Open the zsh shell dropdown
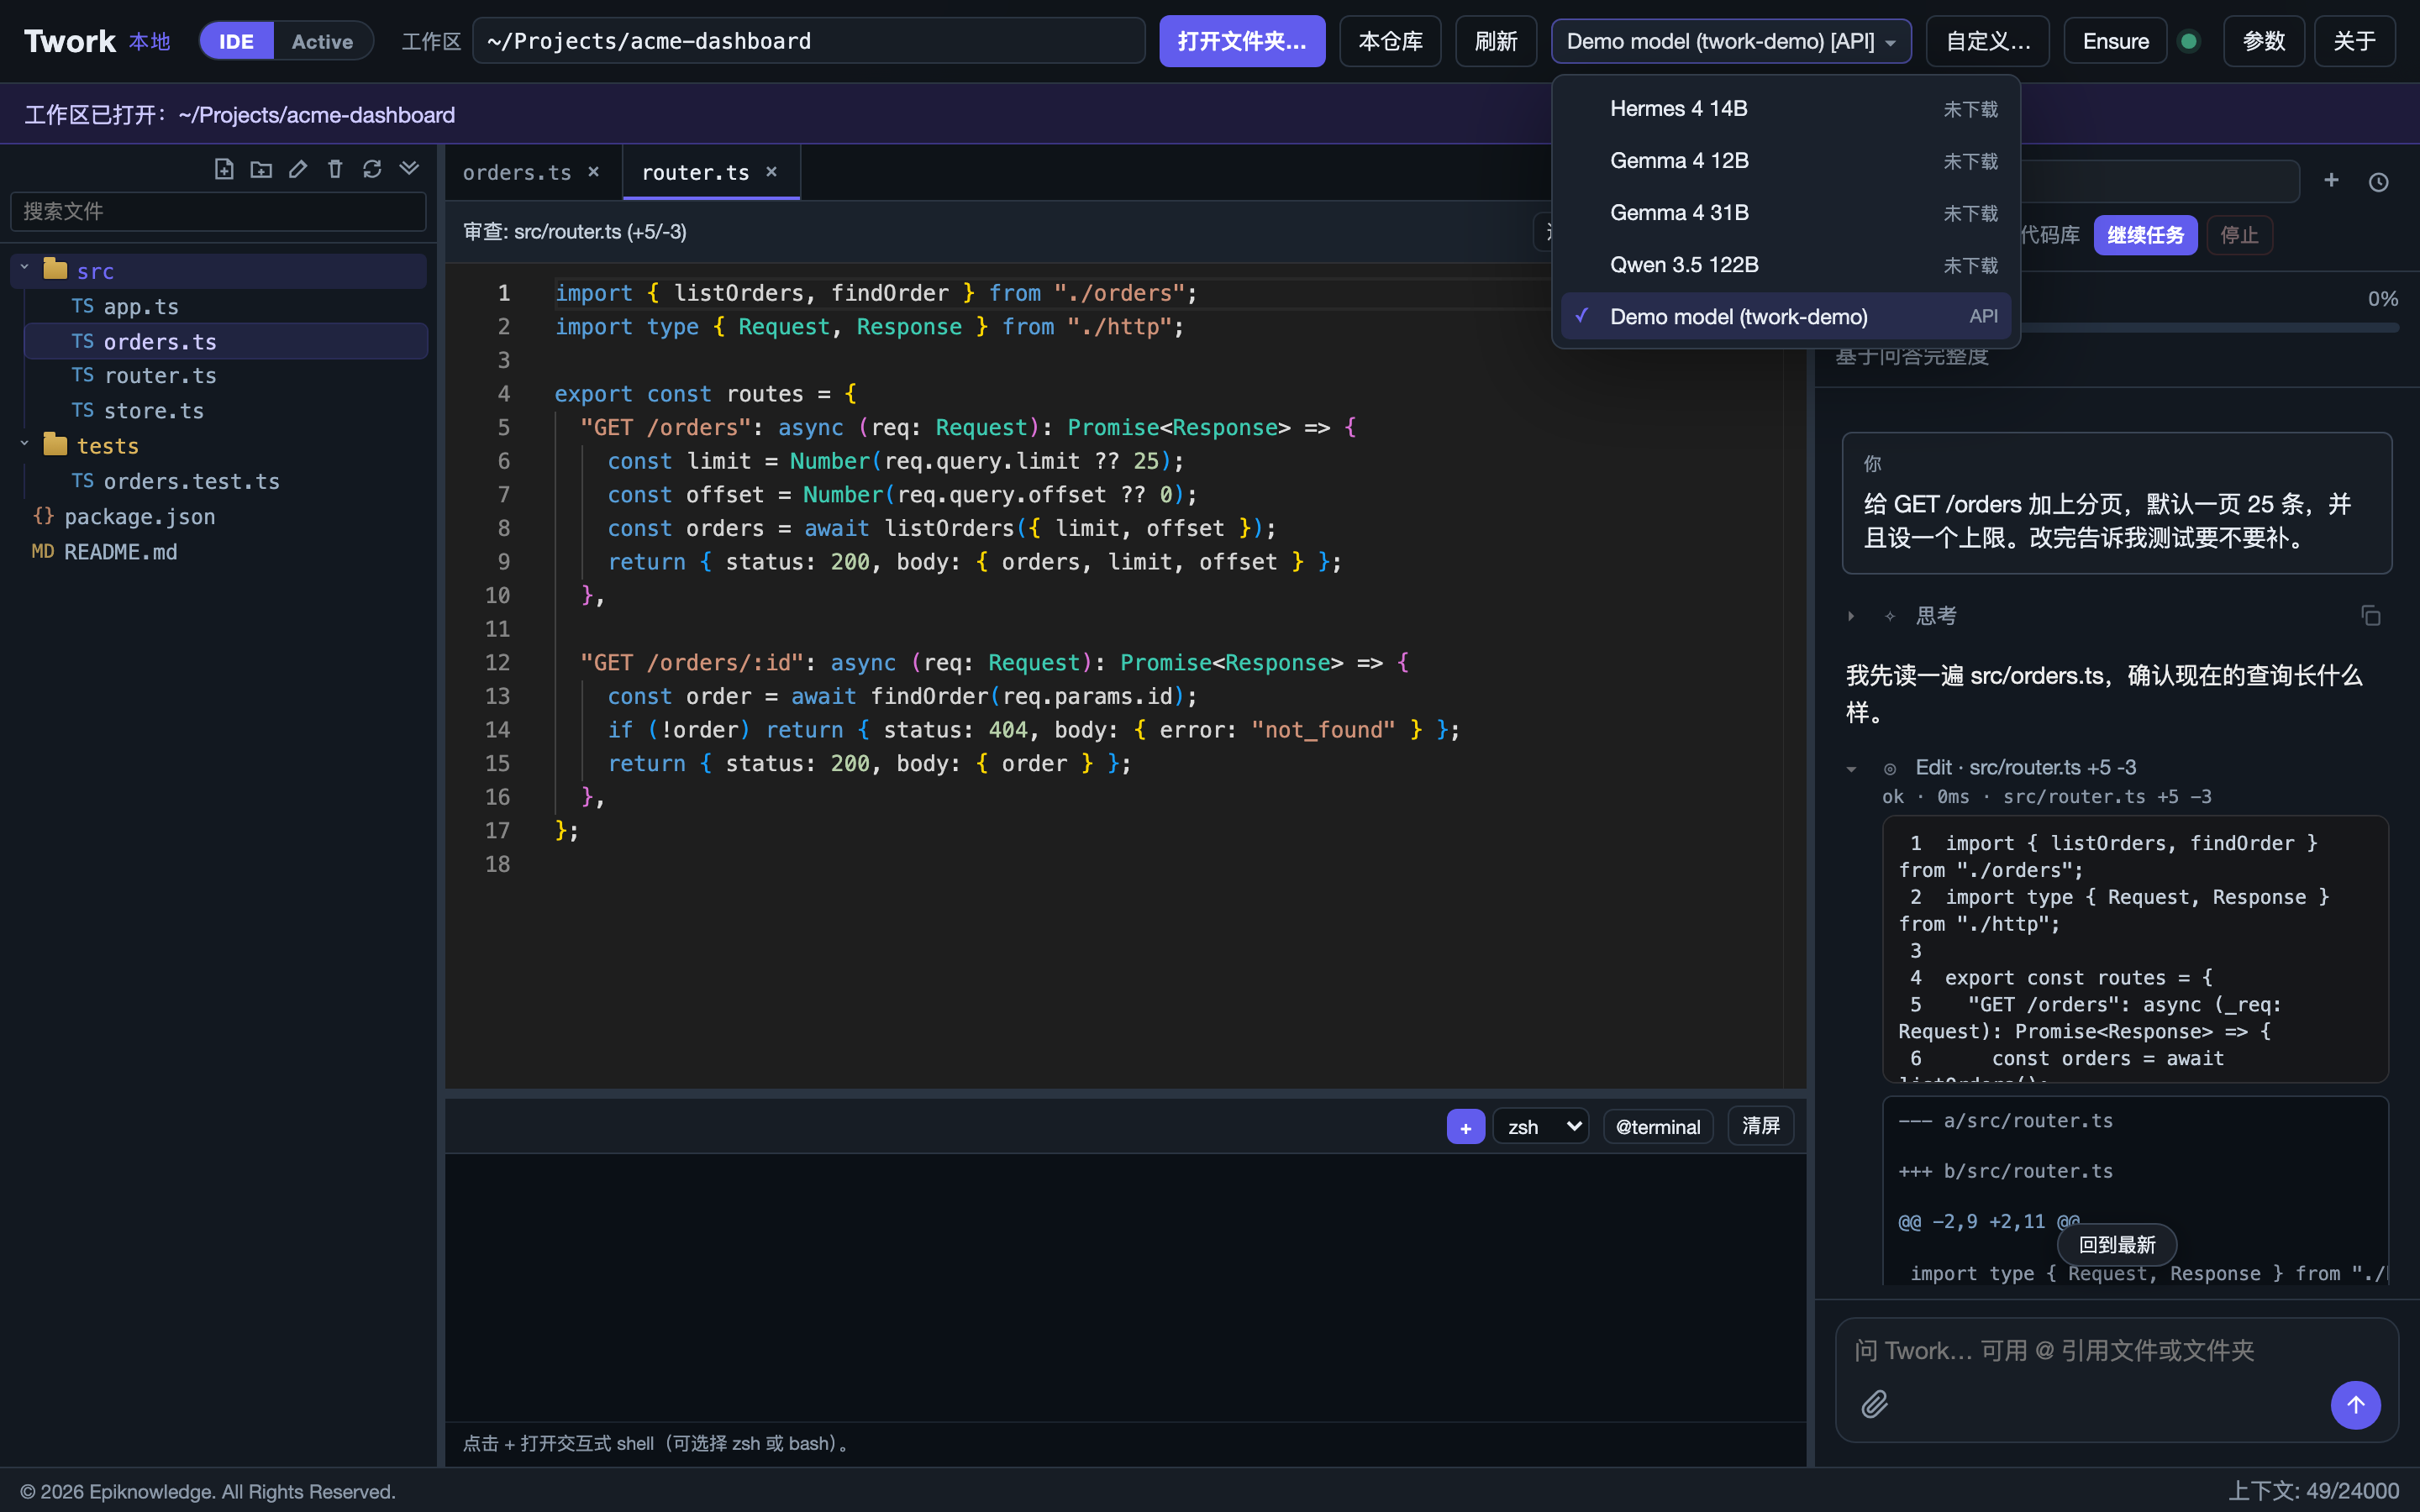Viewport: 2420px width, 1512px height. 1541,1127
